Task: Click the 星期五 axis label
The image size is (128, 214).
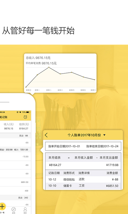Action: [83, 90]
